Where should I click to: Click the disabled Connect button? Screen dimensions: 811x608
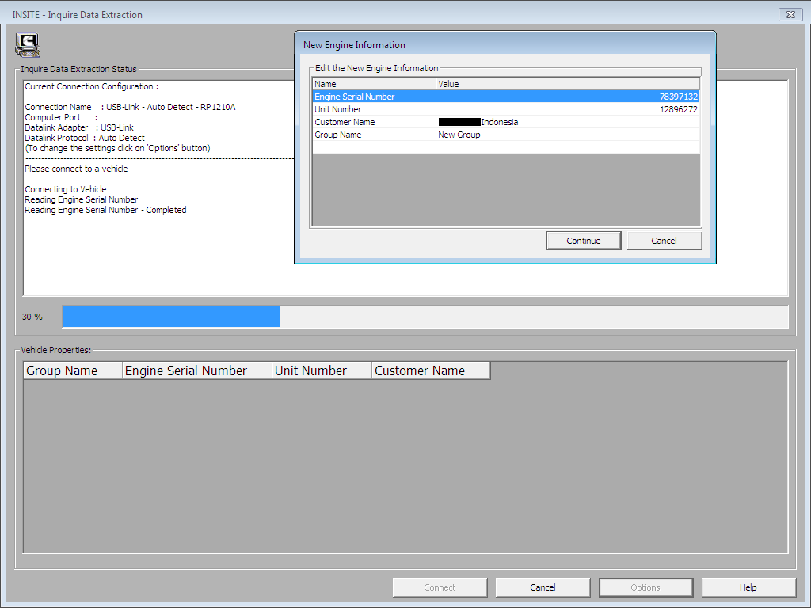point(440,587)
